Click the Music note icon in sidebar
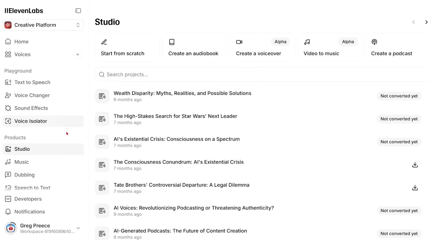Image resolution: width=428 pixels, height=240 pixels. (x=8, y=162)
